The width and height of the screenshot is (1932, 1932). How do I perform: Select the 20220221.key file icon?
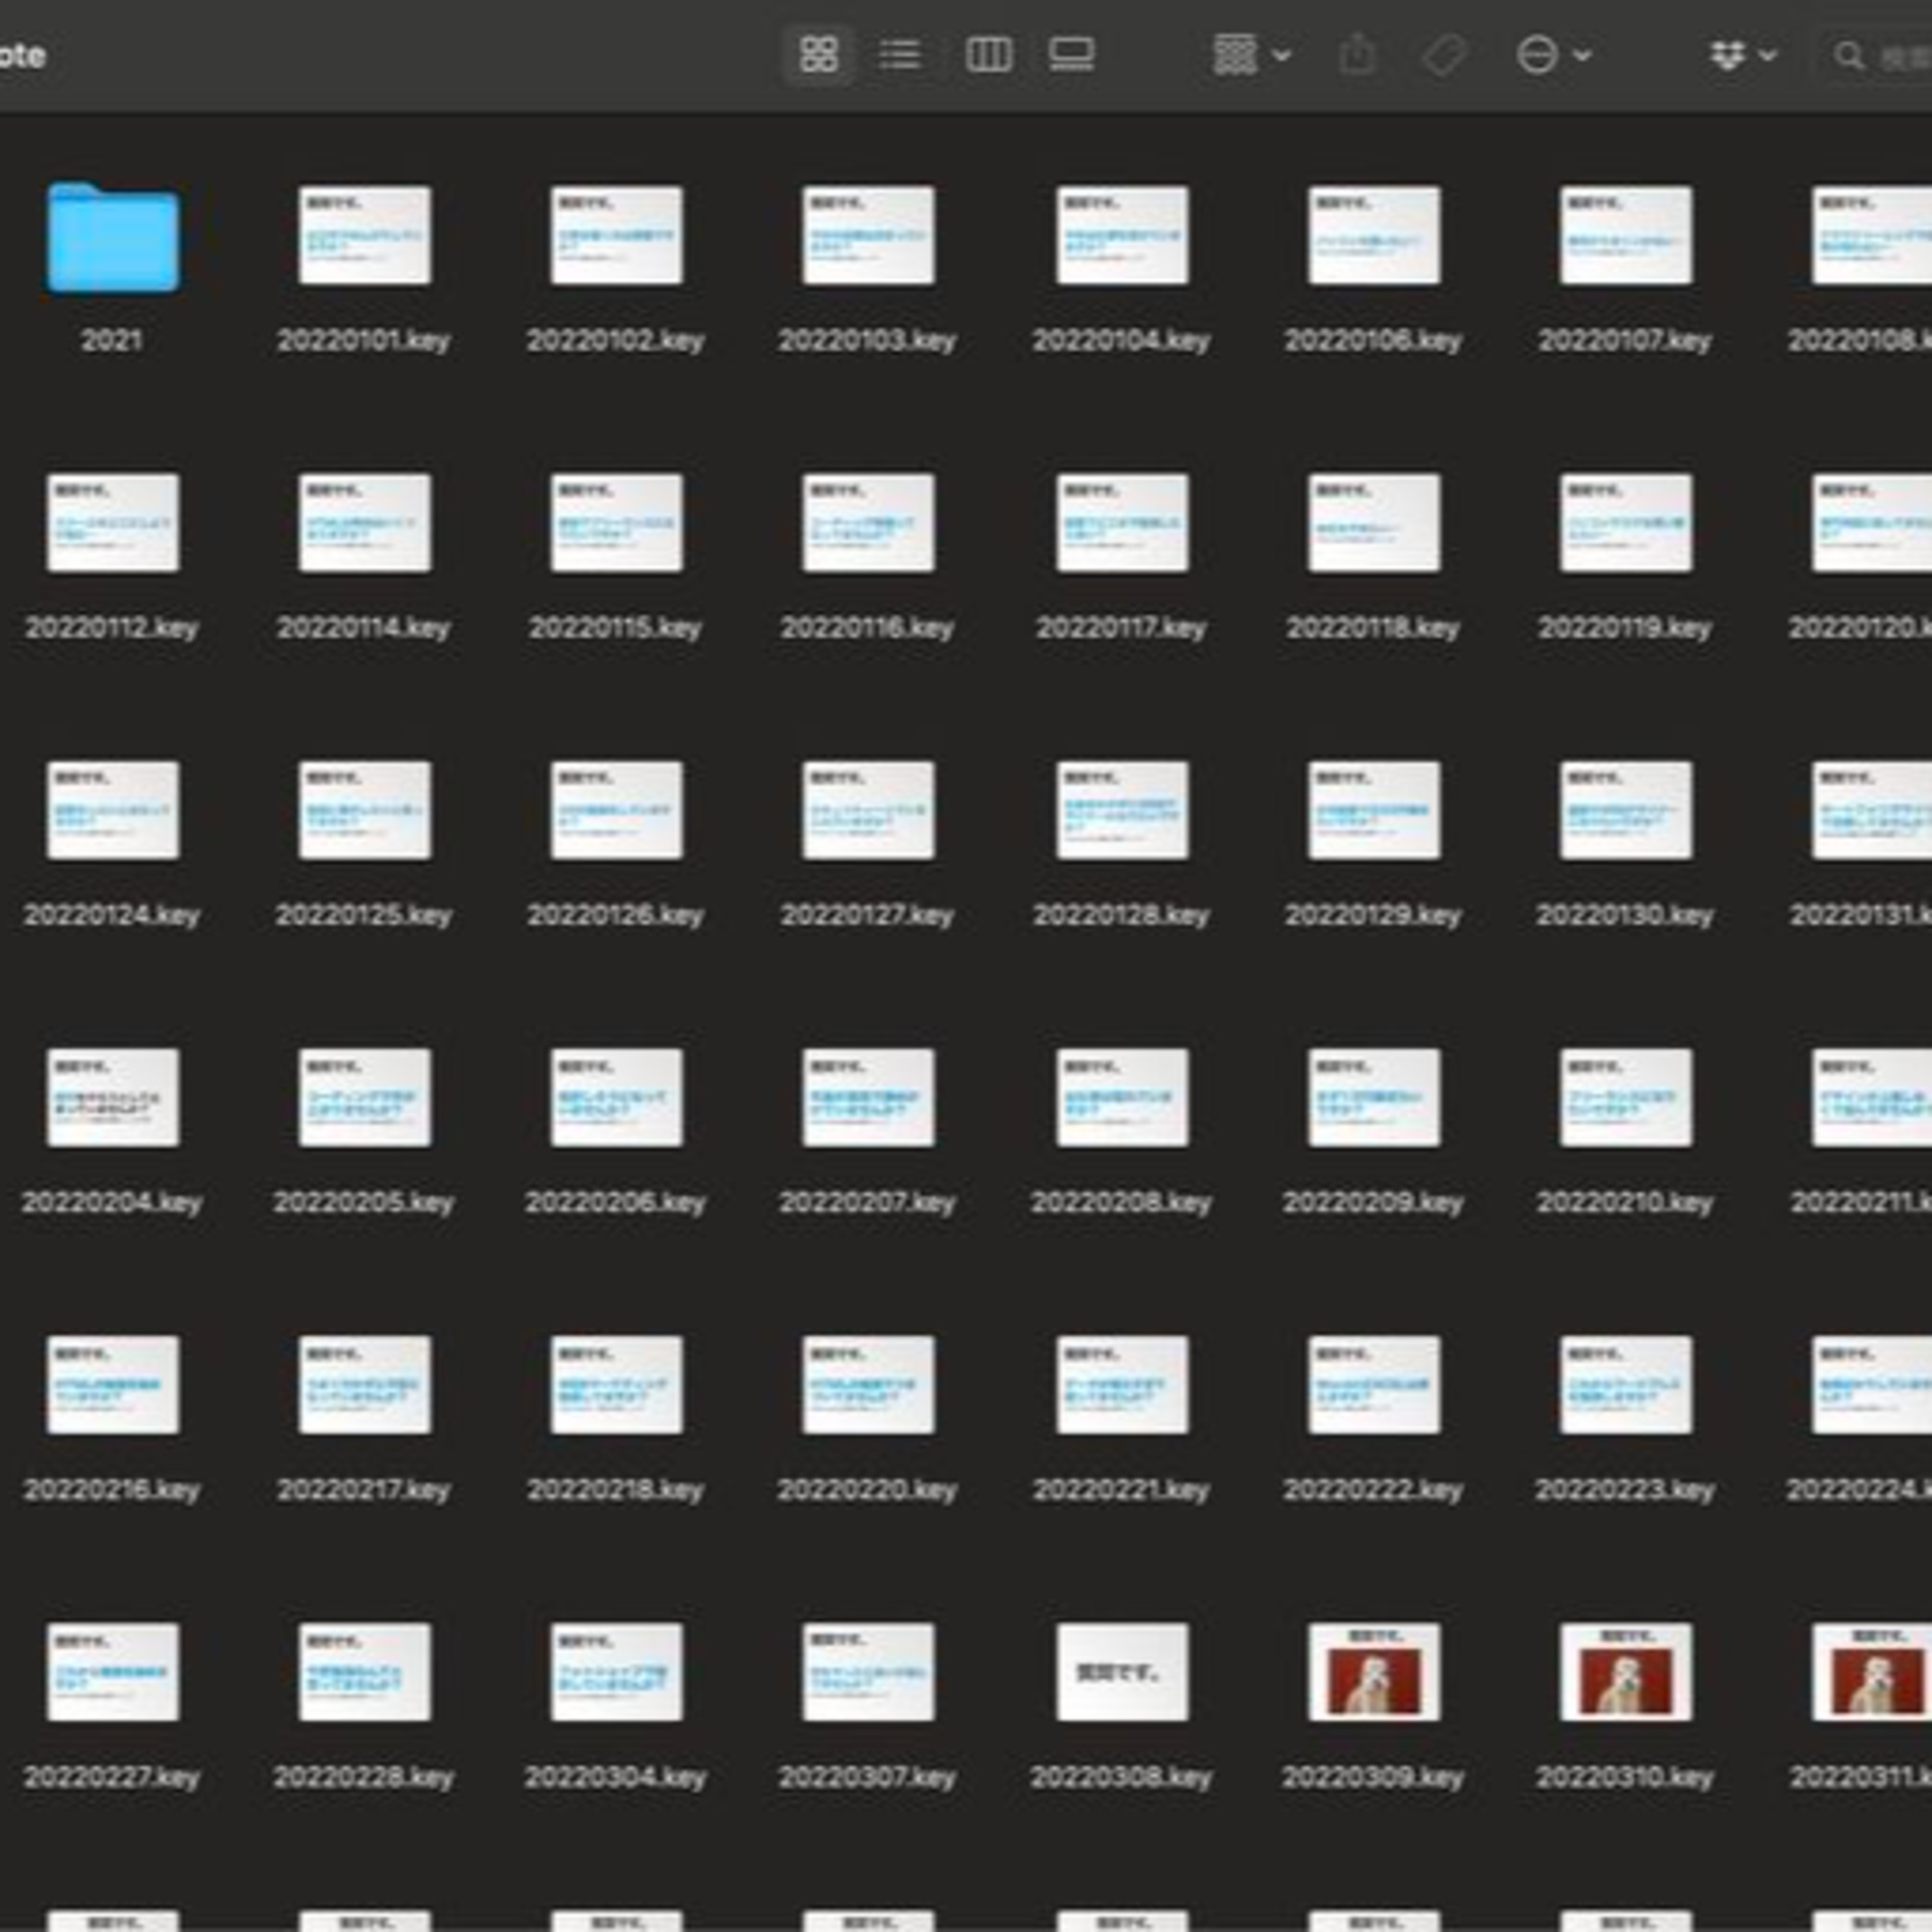coord(1122,1385)
